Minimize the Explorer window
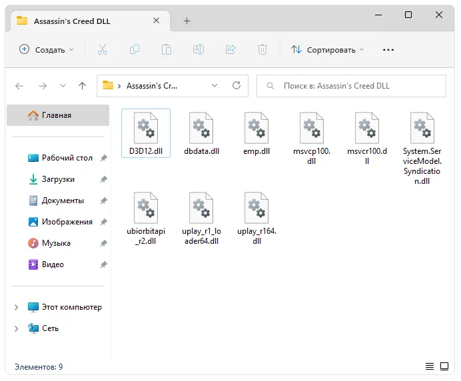461x381 pixels. [x=378, y=15]
